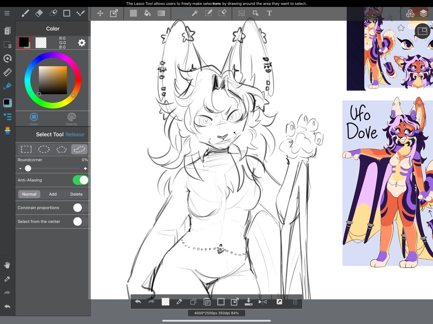Choose the panel Divide tool
This screenshot has width=433, height=324.
click(x=242, y=13)
